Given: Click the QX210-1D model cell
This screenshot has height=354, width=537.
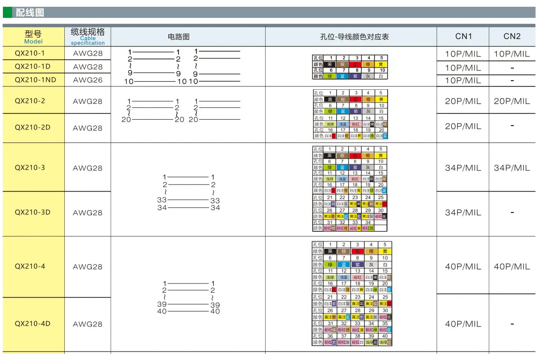Looking at the screenshot, I should pyautogui.click(x=32, y=66).
